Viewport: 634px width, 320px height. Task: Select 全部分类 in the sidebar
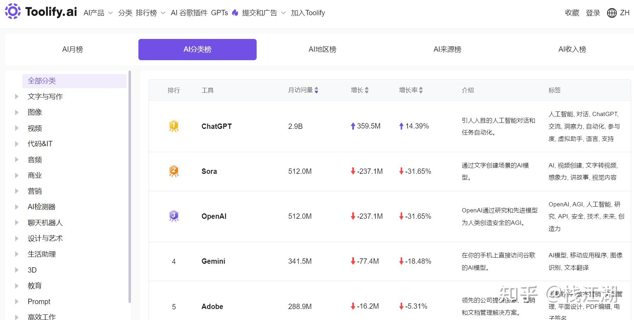coord(42,81)
